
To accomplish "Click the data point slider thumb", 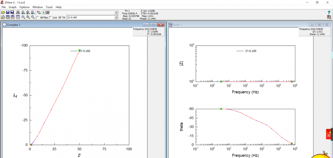I will [47, 12].
